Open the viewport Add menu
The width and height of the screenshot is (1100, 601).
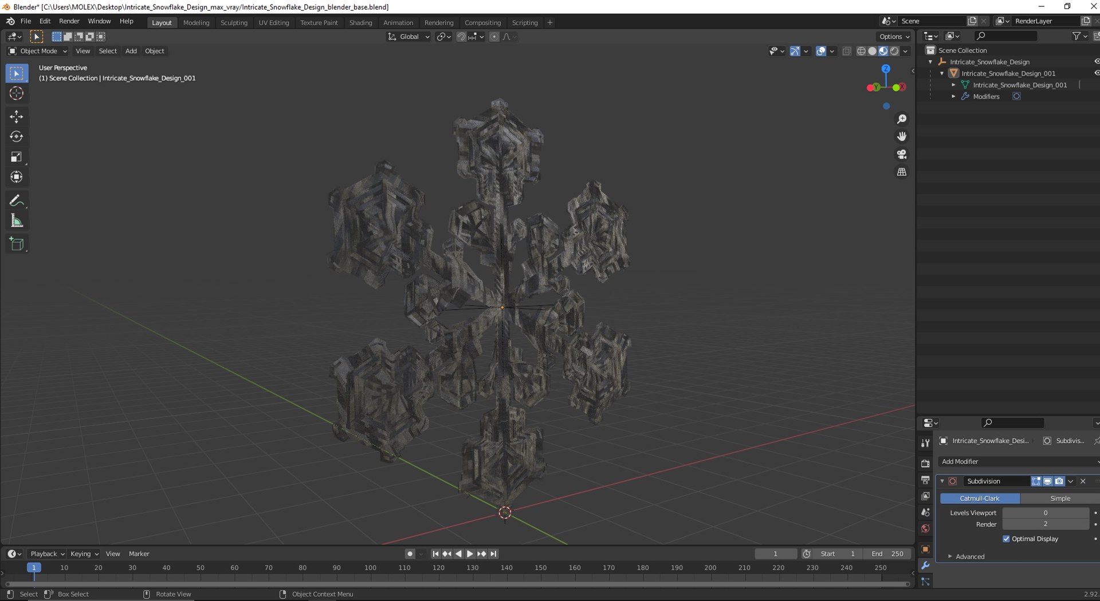(131, 52)
